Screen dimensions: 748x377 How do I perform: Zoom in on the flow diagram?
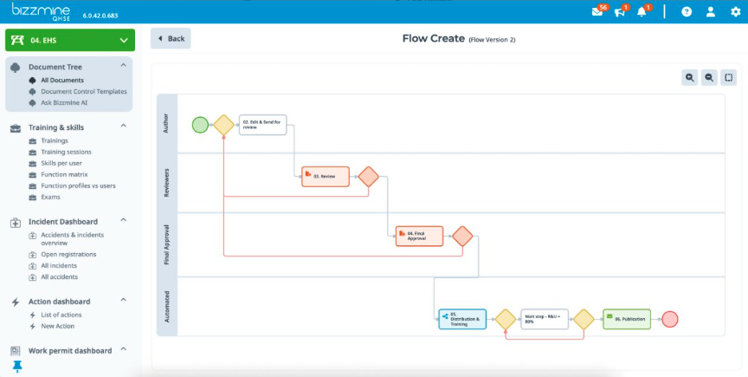[690, 77]
